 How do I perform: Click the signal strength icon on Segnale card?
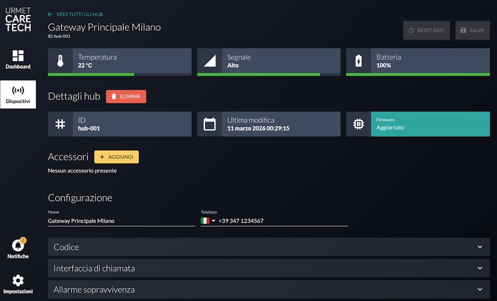tap(209, 61)
